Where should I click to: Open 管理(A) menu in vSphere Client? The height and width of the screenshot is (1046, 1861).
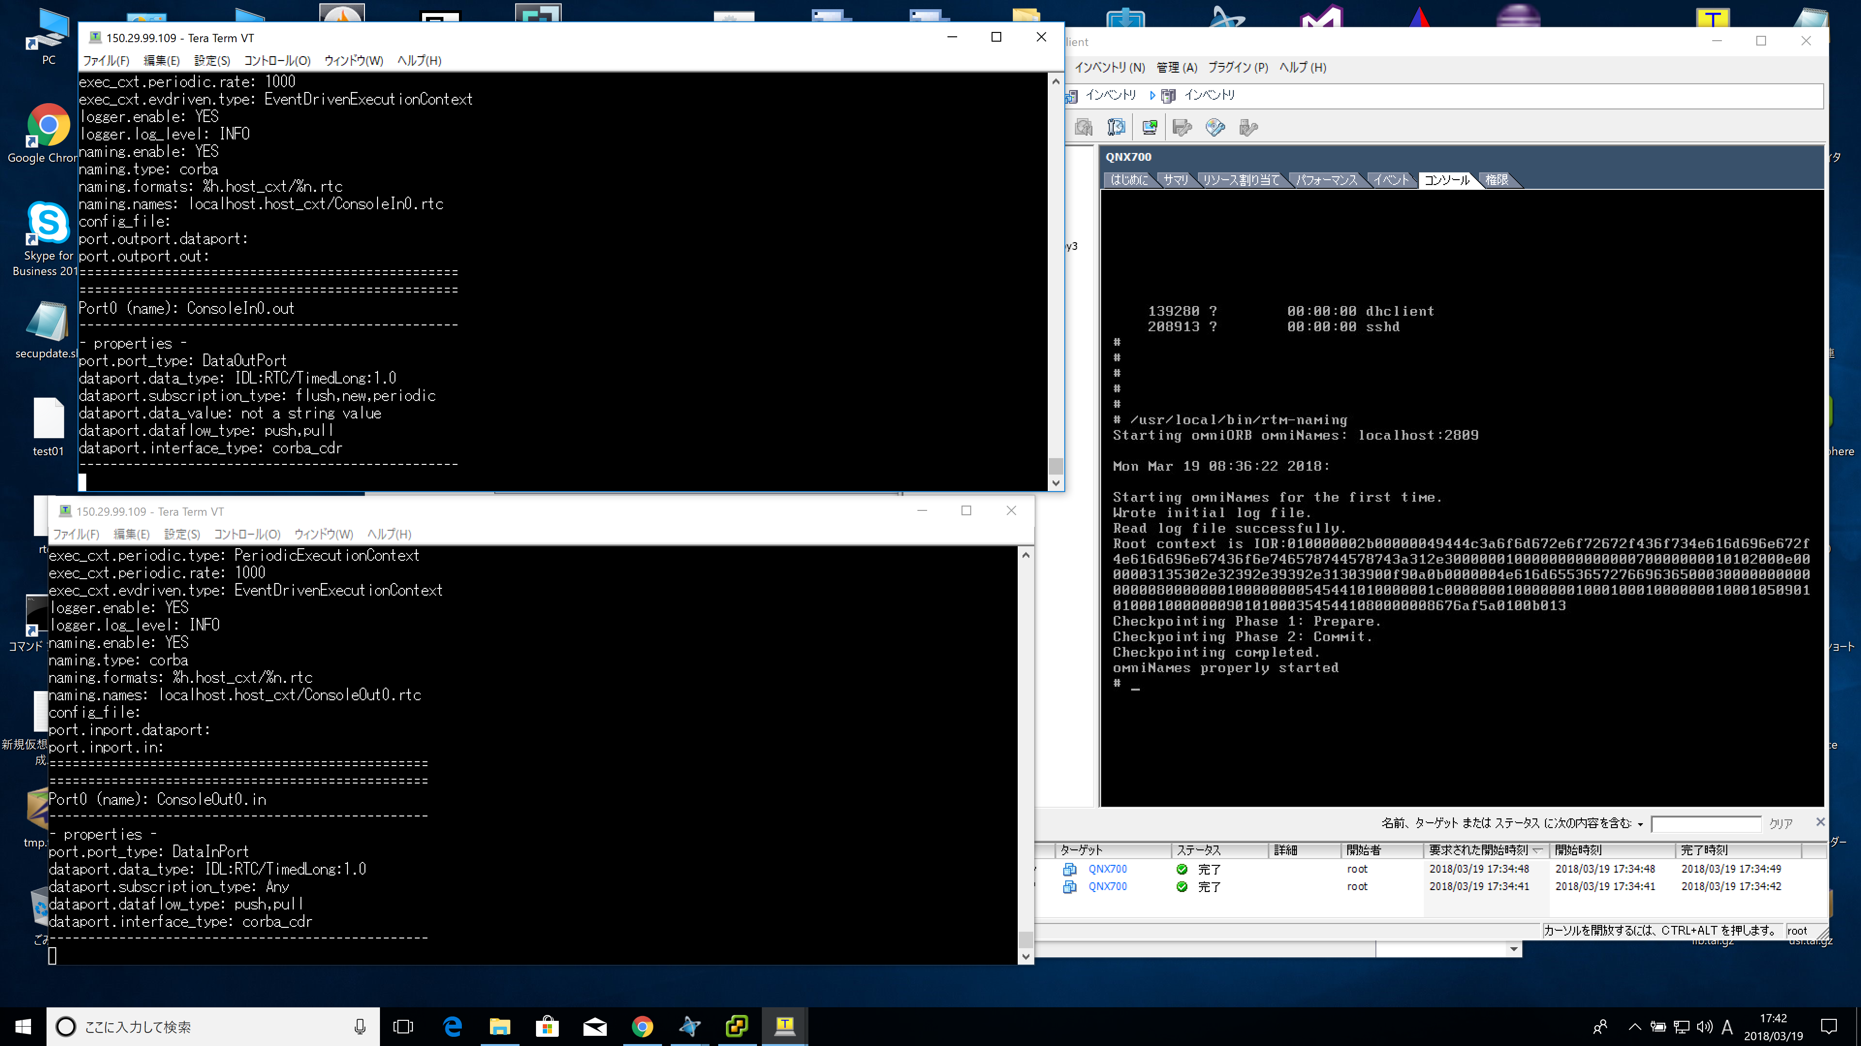click(x=1177, y=67)
